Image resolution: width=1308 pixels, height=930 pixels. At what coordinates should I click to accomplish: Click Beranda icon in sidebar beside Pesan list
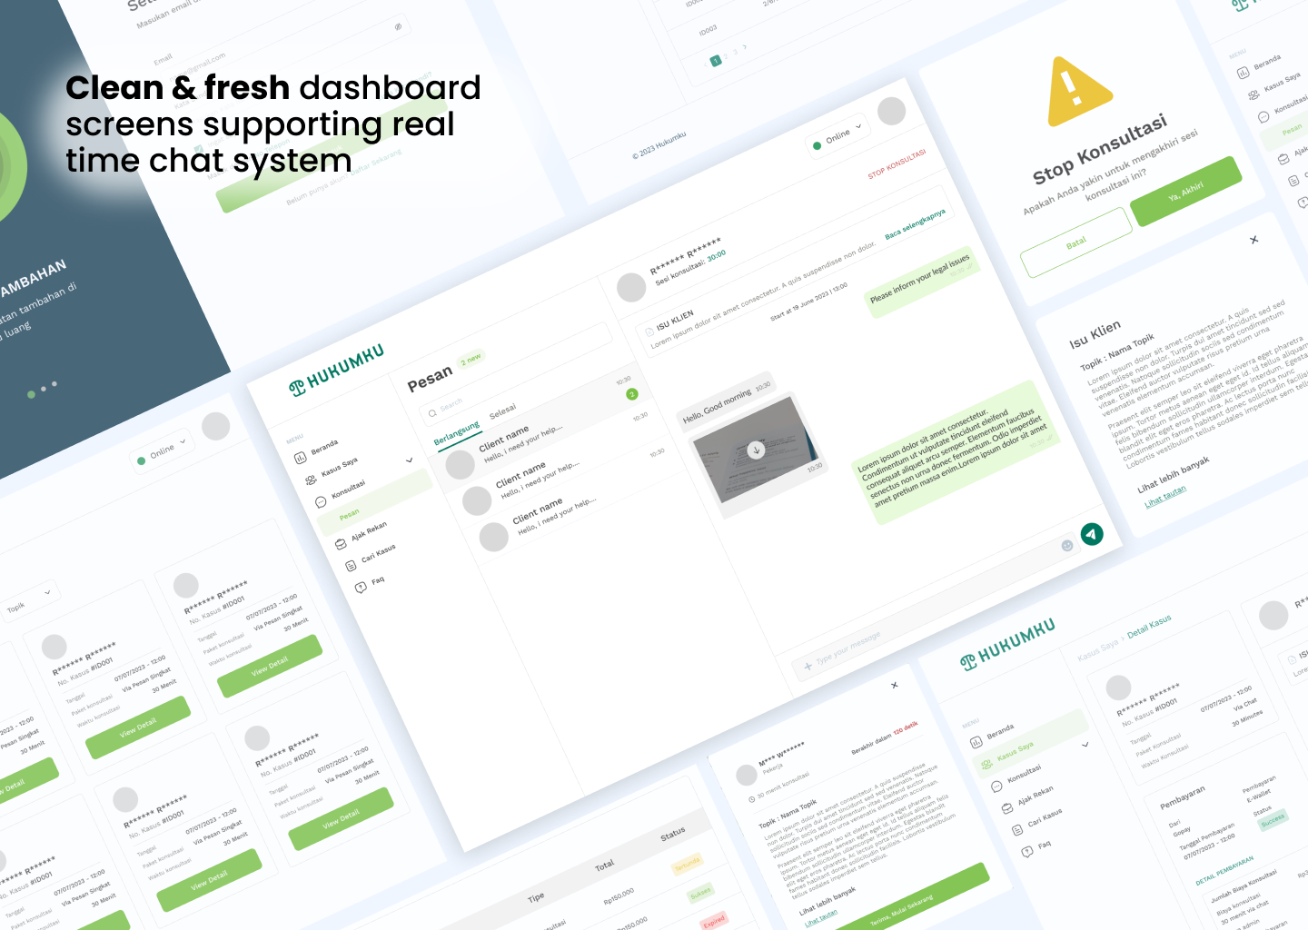(301, 459)
